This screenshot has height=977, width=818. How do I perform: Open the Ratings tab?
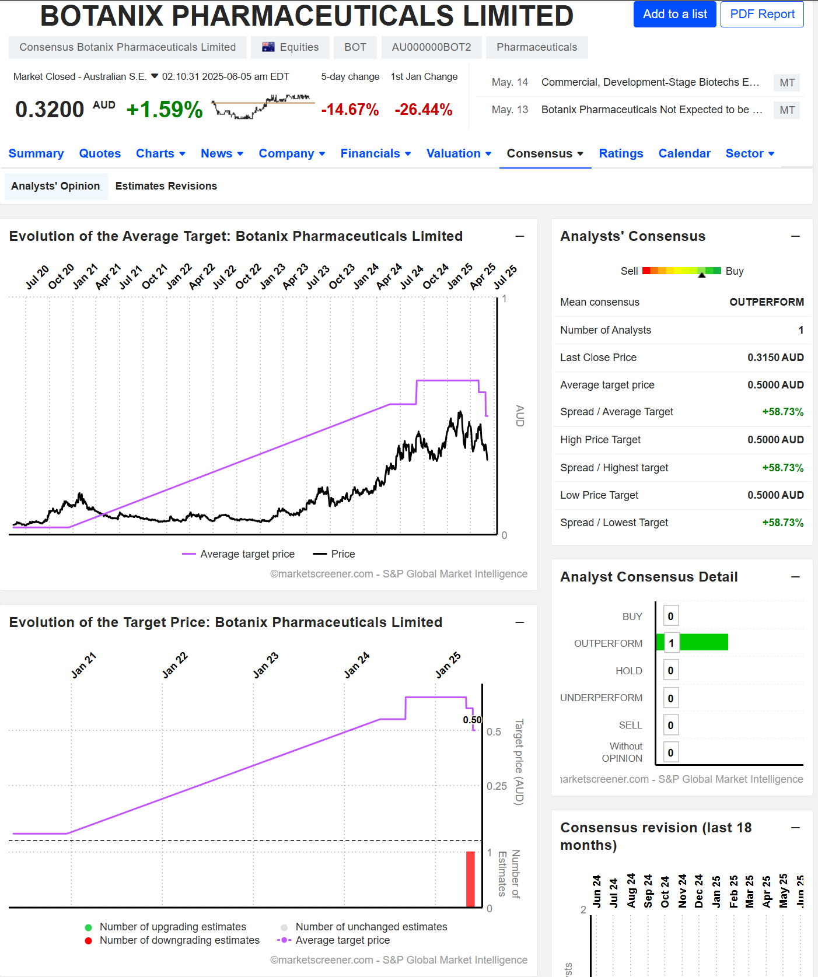click(x=621, y=153)
